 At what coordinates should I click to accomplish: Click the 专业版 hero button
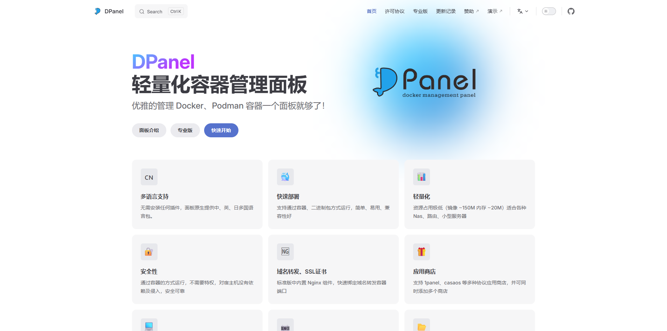(x=185, y=130)
